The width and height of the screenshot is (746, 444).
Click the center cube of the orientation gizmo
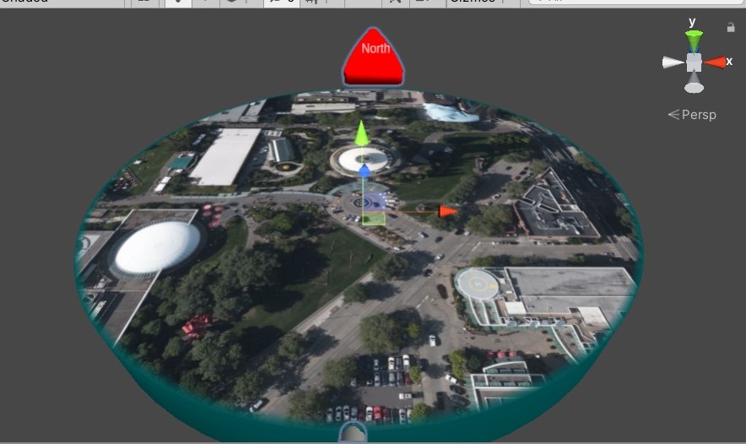(694, 62)
